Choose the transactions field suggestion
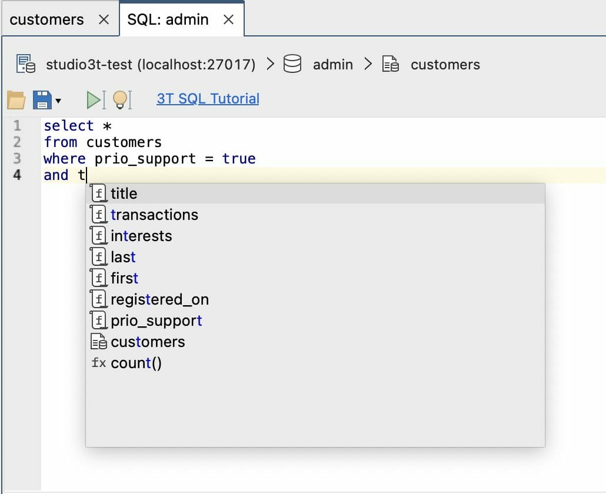 click(x=315, y=215)
